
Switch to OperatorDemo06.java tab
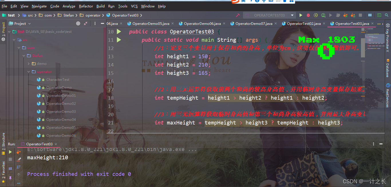point(202,24)
